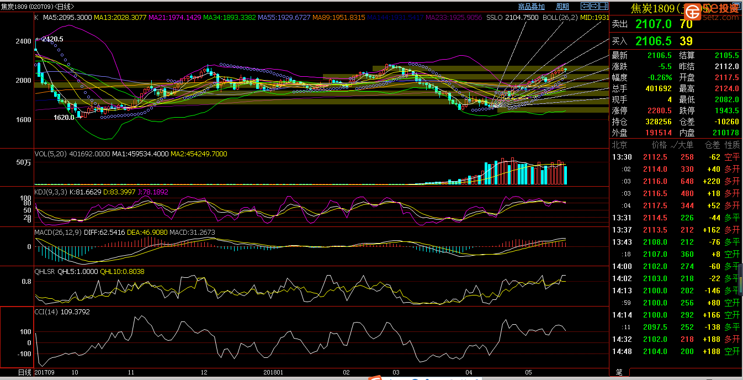
Task: Click the 内盘 value 210178
Action: tap(725, 133)
